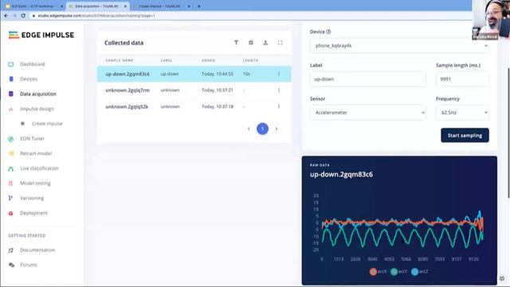
Task: Toggle accY series in chart legend
Action: [398, 272]
